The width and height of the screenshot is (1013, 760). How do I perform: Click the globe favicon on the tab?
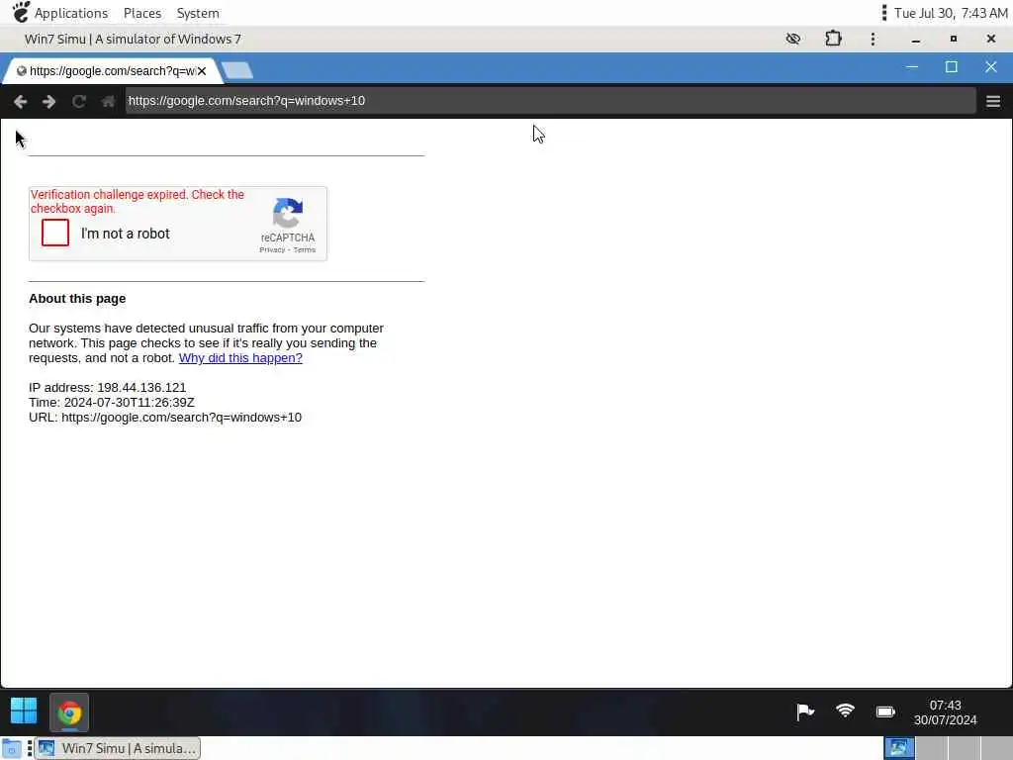22,71
